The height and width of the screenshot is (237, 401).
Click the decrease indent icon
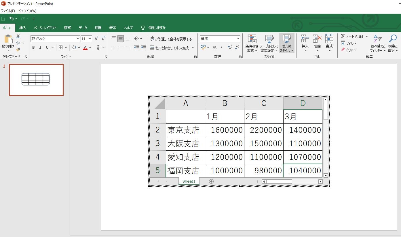[136, 48]
